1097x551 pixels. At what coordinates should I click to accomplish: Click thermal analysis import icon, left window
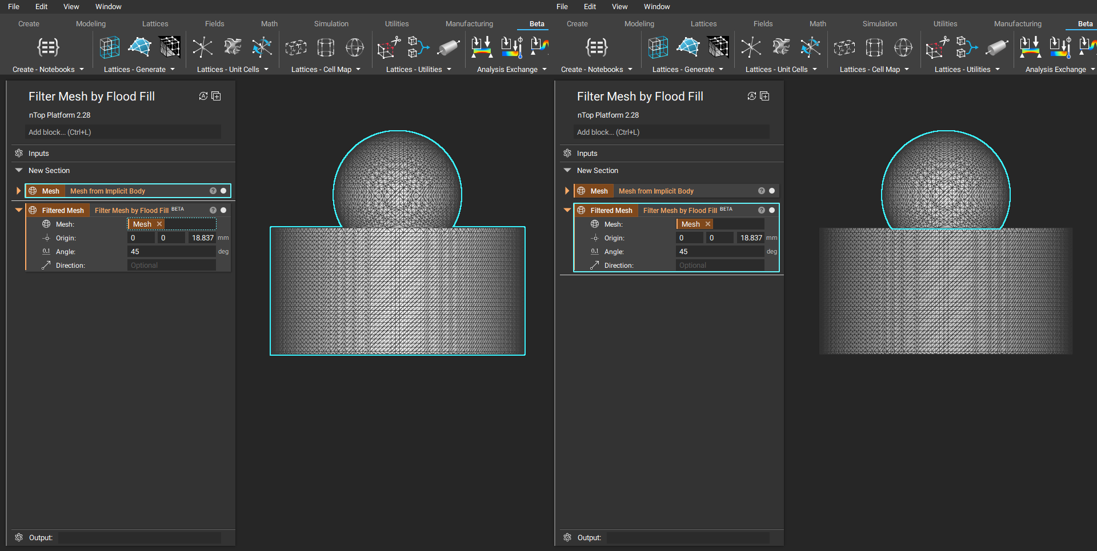tap(511, 47)
